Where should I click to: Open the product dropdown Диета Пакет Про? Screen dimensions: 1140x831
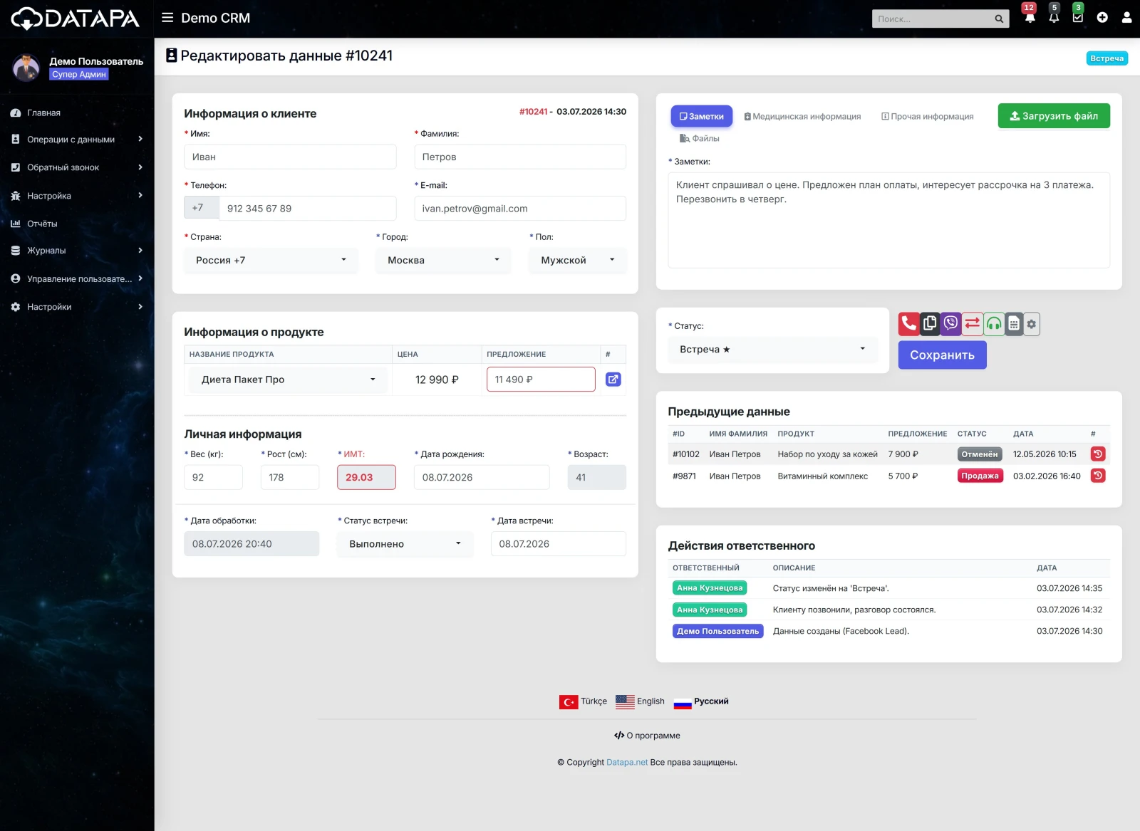(x=288, y=380)
